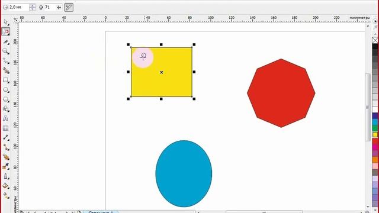Pick the black swatch in the palette
Image resolution: width=379 pixels, height=213 pixels.
tap(375, 46)
